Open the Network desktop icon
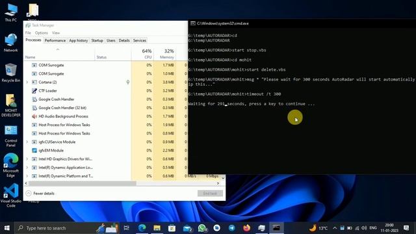Screen dimensions: 416x234 (11, 42)
